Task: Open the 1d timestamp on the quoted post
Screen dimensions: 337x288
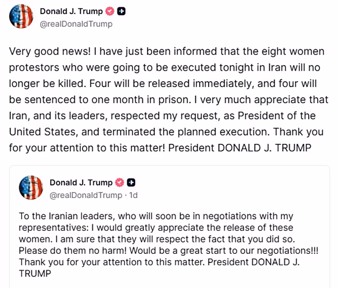Action: (x=133, y=195)
